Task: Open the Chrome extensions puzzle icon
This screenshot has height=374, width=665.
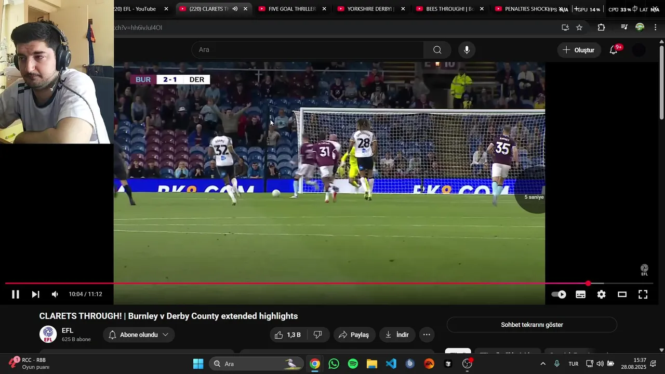Action: coord(601,28)
